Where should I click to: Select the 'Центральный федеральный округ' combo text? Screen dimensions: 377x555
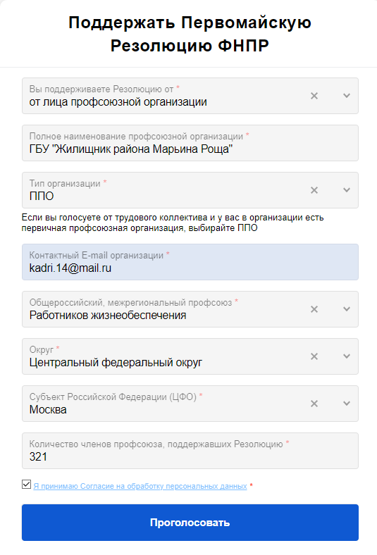click(x=116, y=363)
